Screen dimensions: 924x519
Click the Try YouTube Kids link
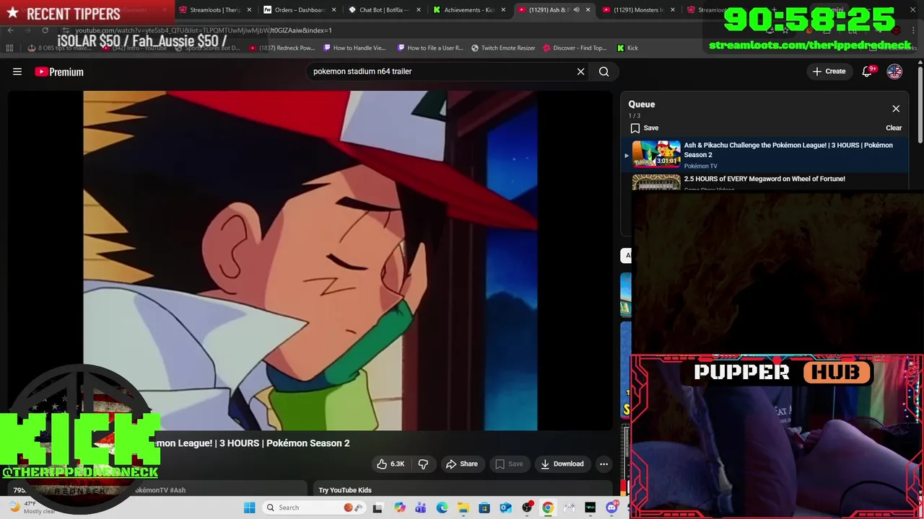click(345, 490)
